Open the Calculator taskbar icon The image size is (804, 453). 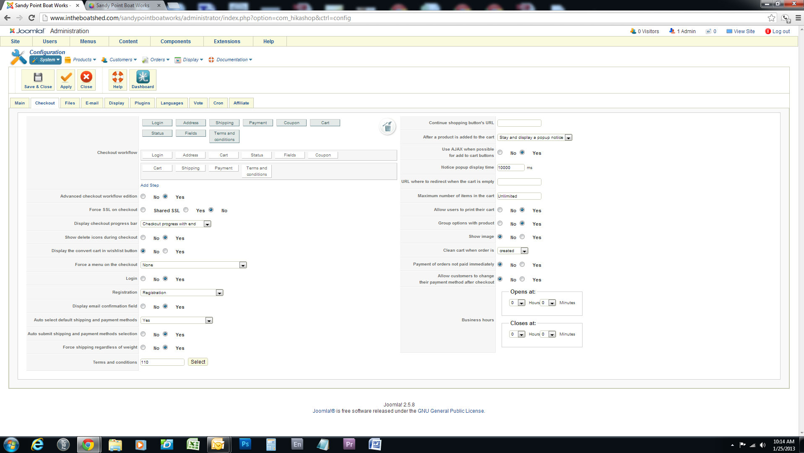(x=271, y=445)
